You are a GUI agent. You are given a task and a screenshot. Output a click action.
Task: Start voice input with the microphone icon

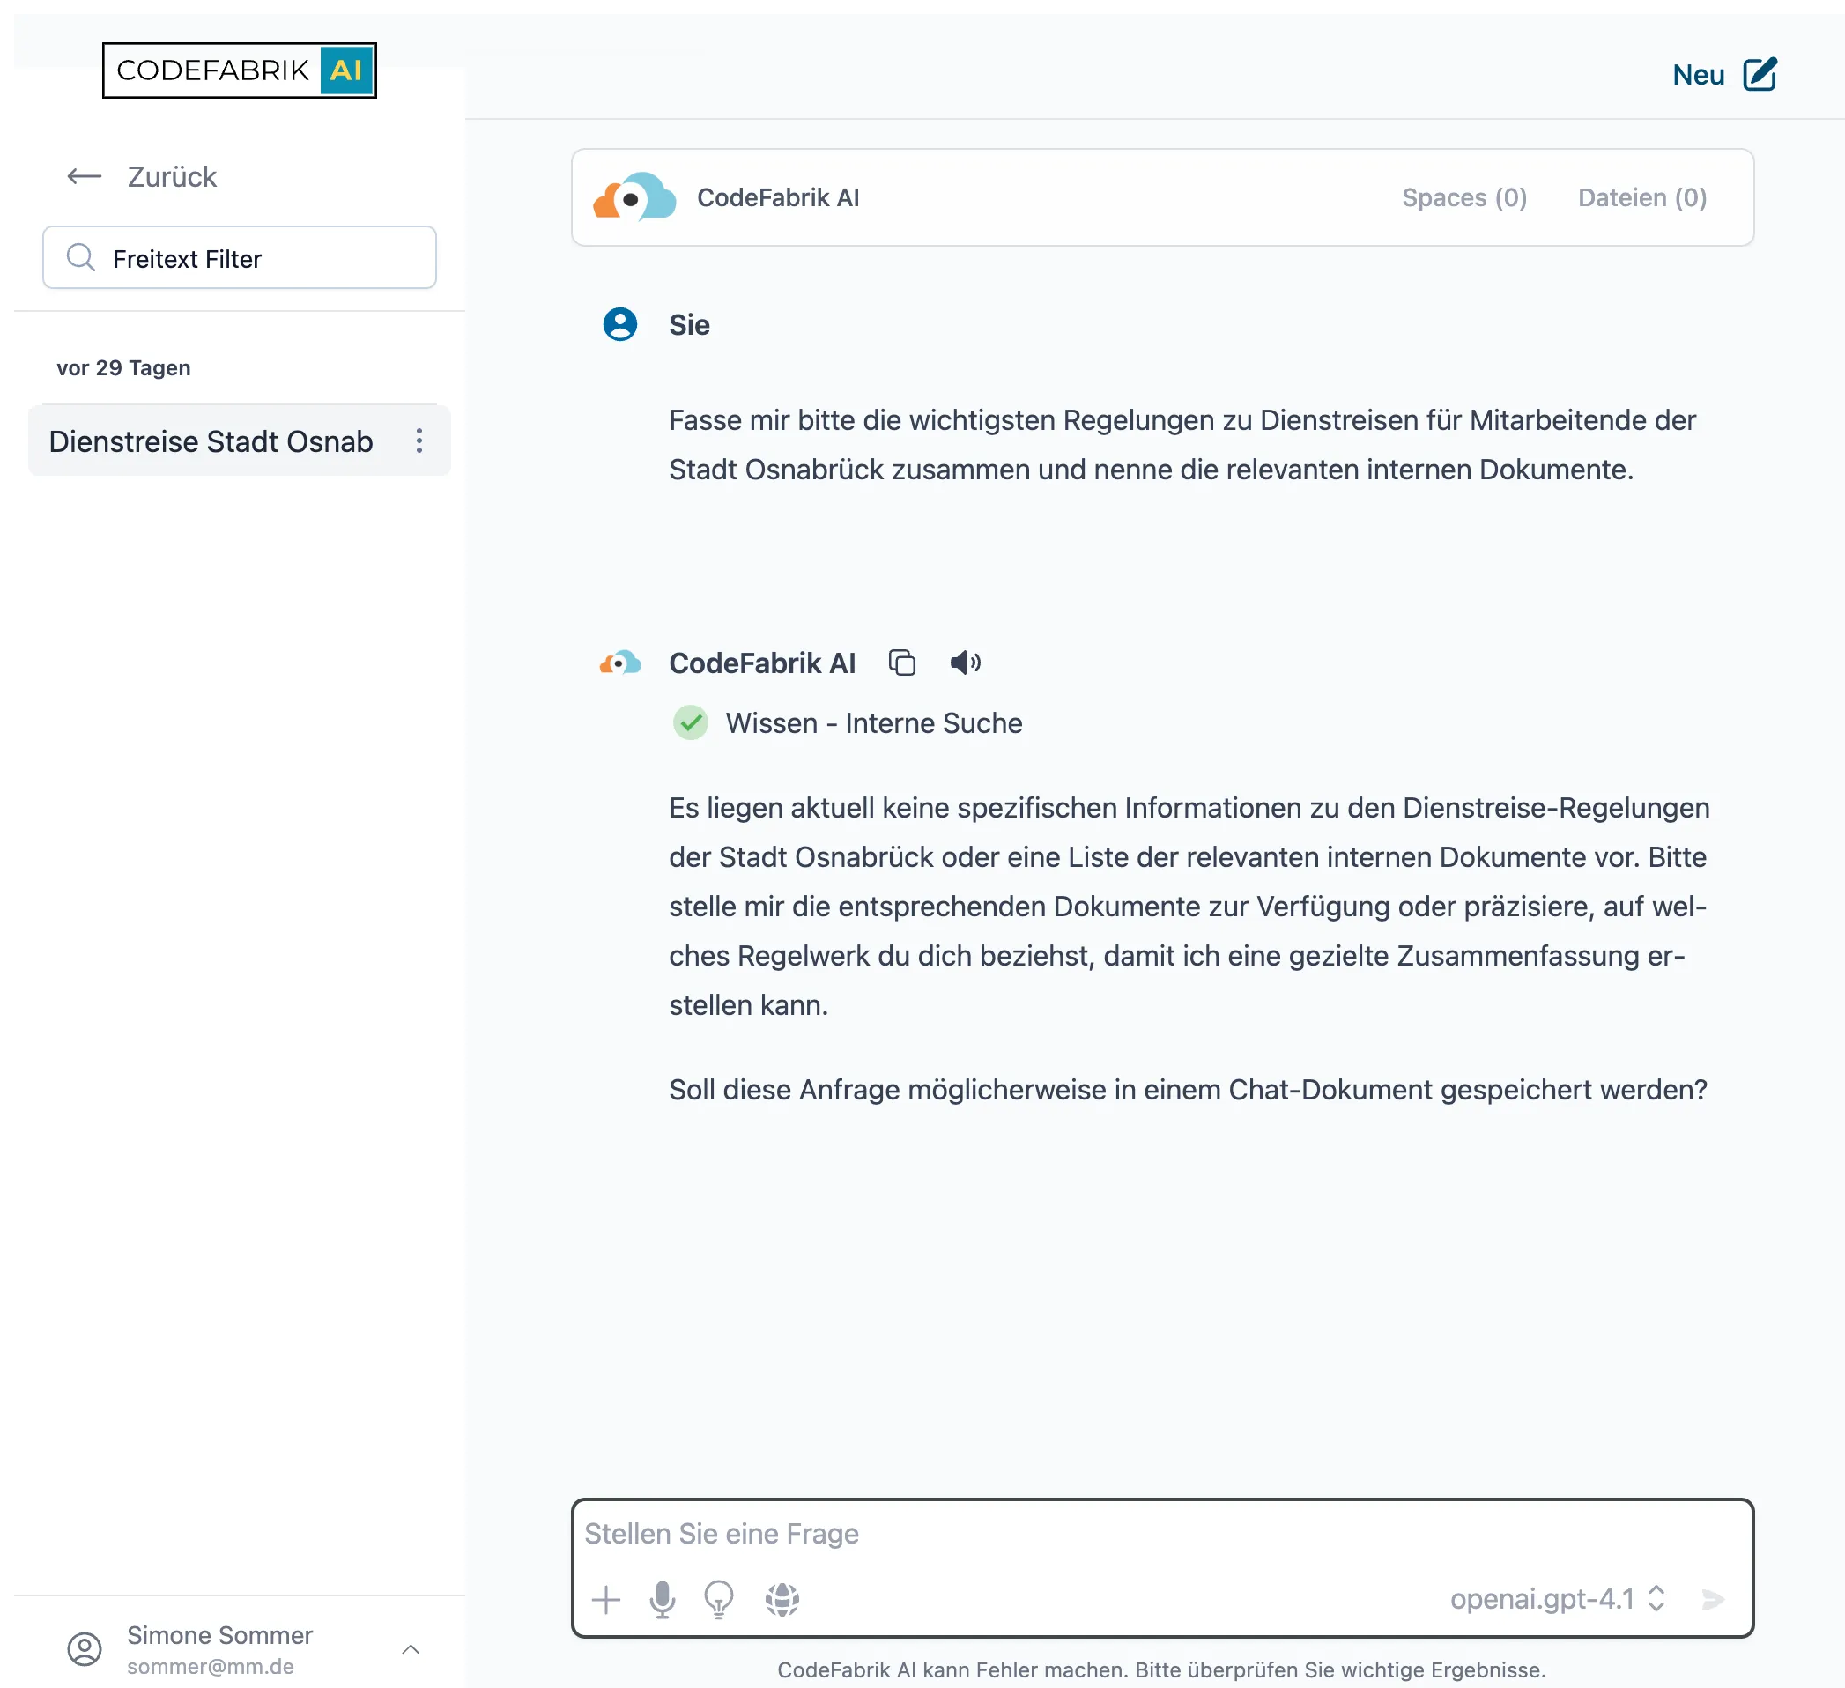pyautogui.click(x=662, y=1599)
